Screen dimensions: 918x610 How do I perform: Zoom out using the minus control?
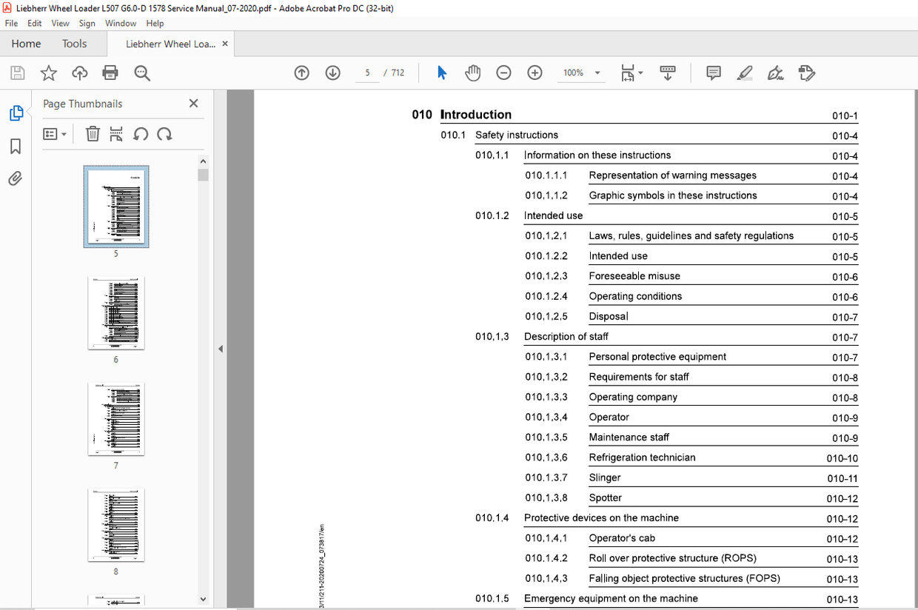click(503, 73)
